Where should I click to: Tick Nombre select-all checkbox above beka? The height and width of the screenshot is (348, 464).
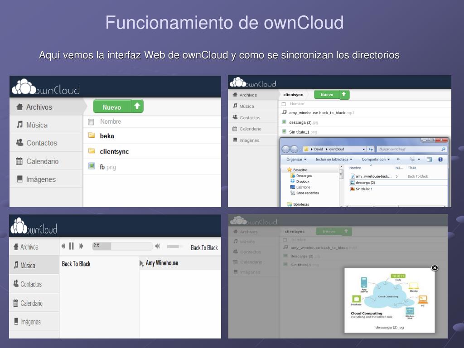pyautogui.click(x=91, y=122)
